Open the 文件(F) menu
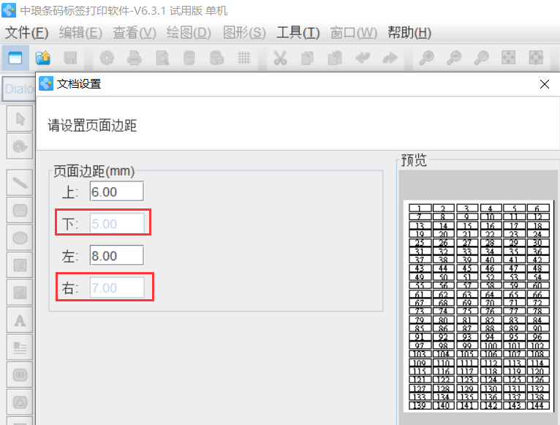Viewport: 560px width, 425px height. click(27, 33)
